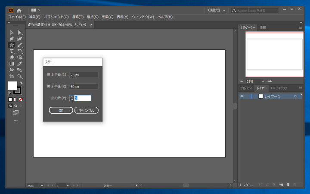This screenshot has width=310, height=194.
Task: Reset to default fill and stroke
Action: click(x=9, y=93)
